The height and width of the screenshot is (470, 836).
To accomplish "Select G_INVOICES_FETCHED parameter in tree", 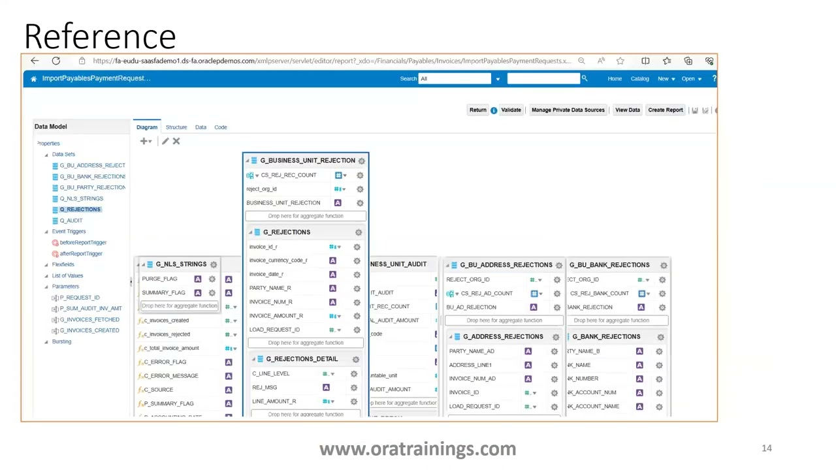I will pyautogui.click(x=89, y=319).
